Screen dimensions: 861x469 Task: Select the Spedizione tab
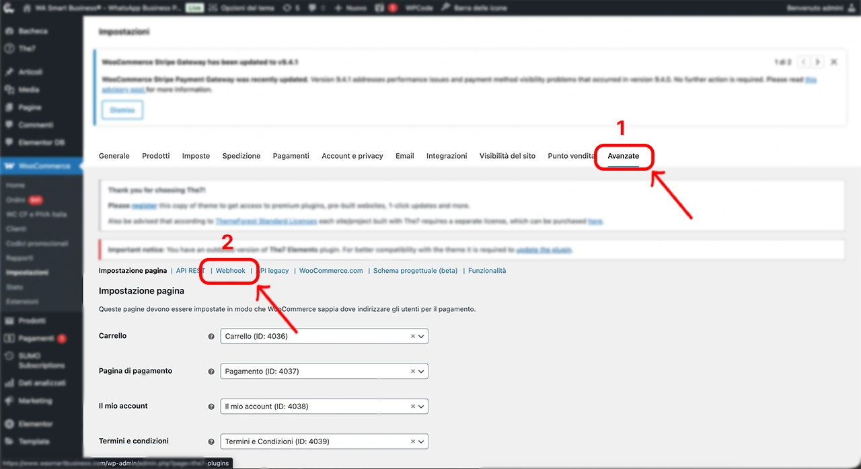pyautogui.click(x=241, y=156)
